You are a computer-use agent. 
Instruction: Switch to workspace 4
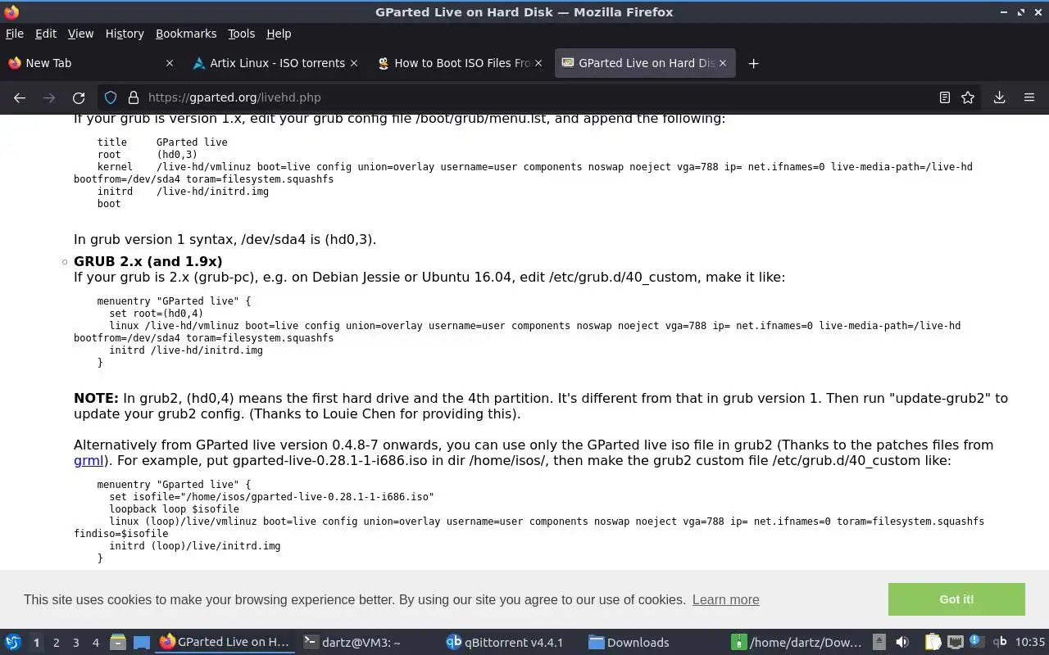[x=95, y=643]
